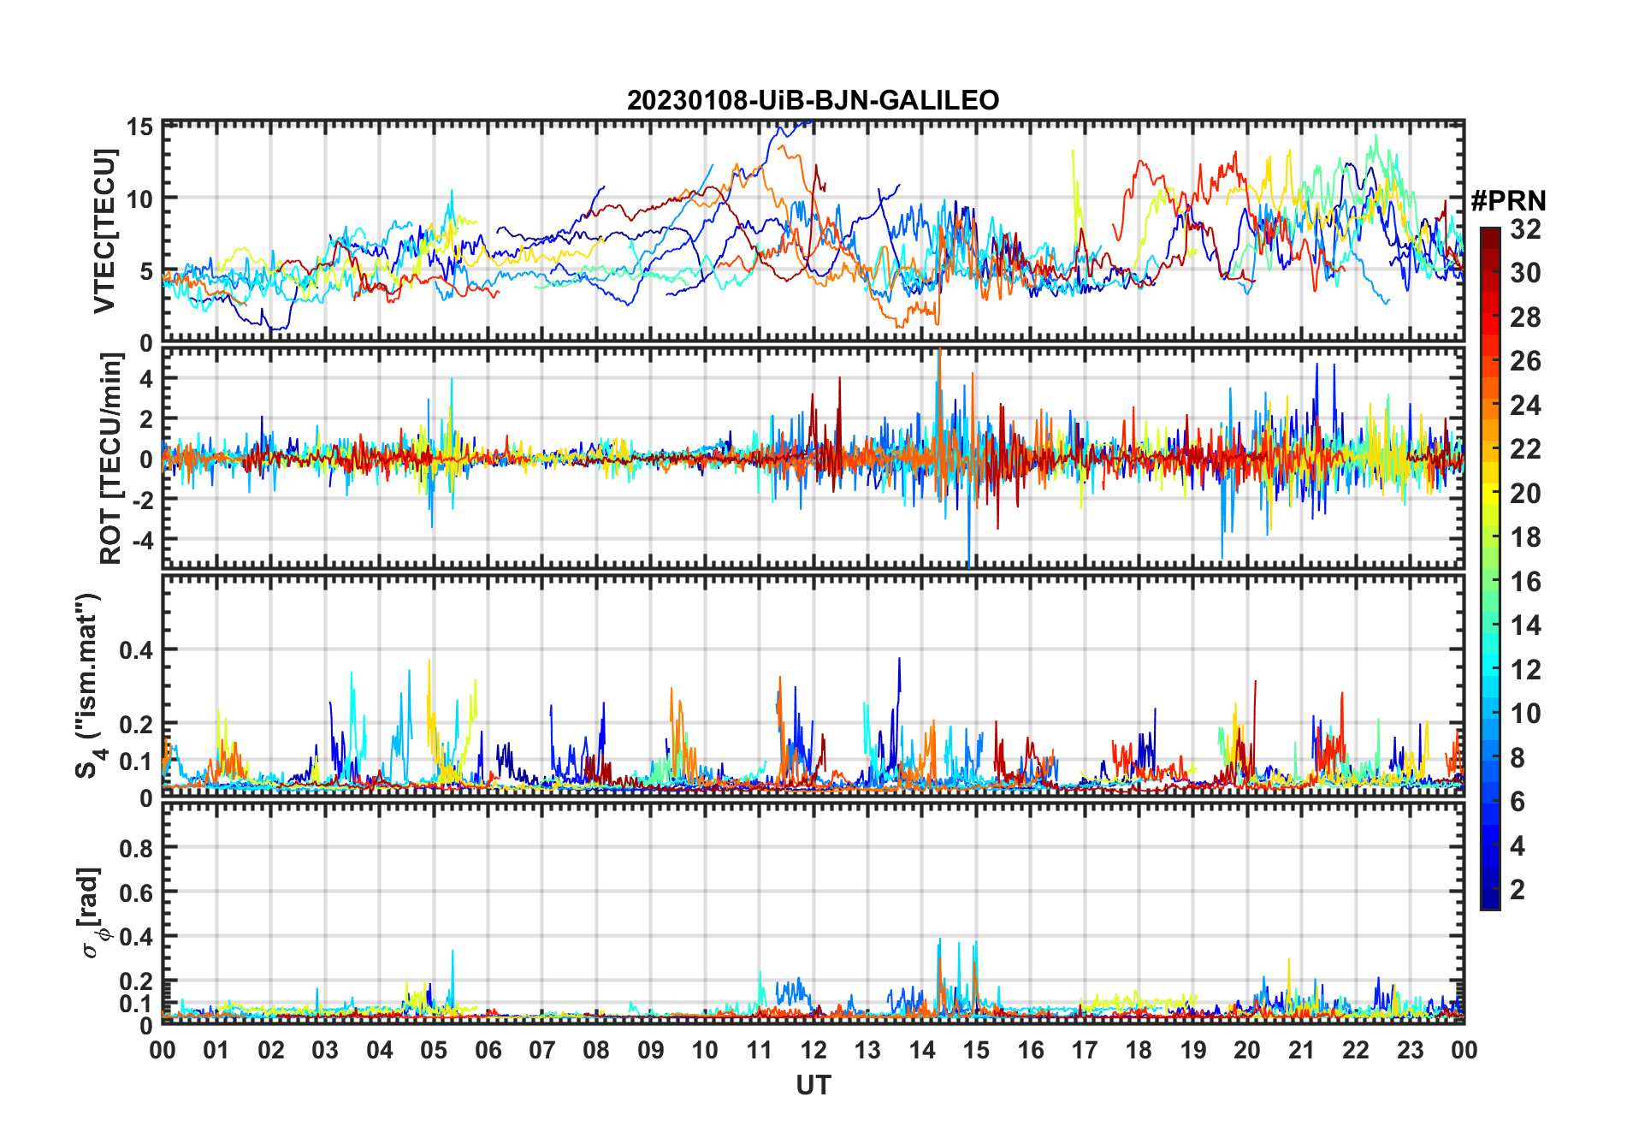1627x1138 pixels.
Task: Click the S4 ("ism.mat") axis label
Action: coord(89,686)
